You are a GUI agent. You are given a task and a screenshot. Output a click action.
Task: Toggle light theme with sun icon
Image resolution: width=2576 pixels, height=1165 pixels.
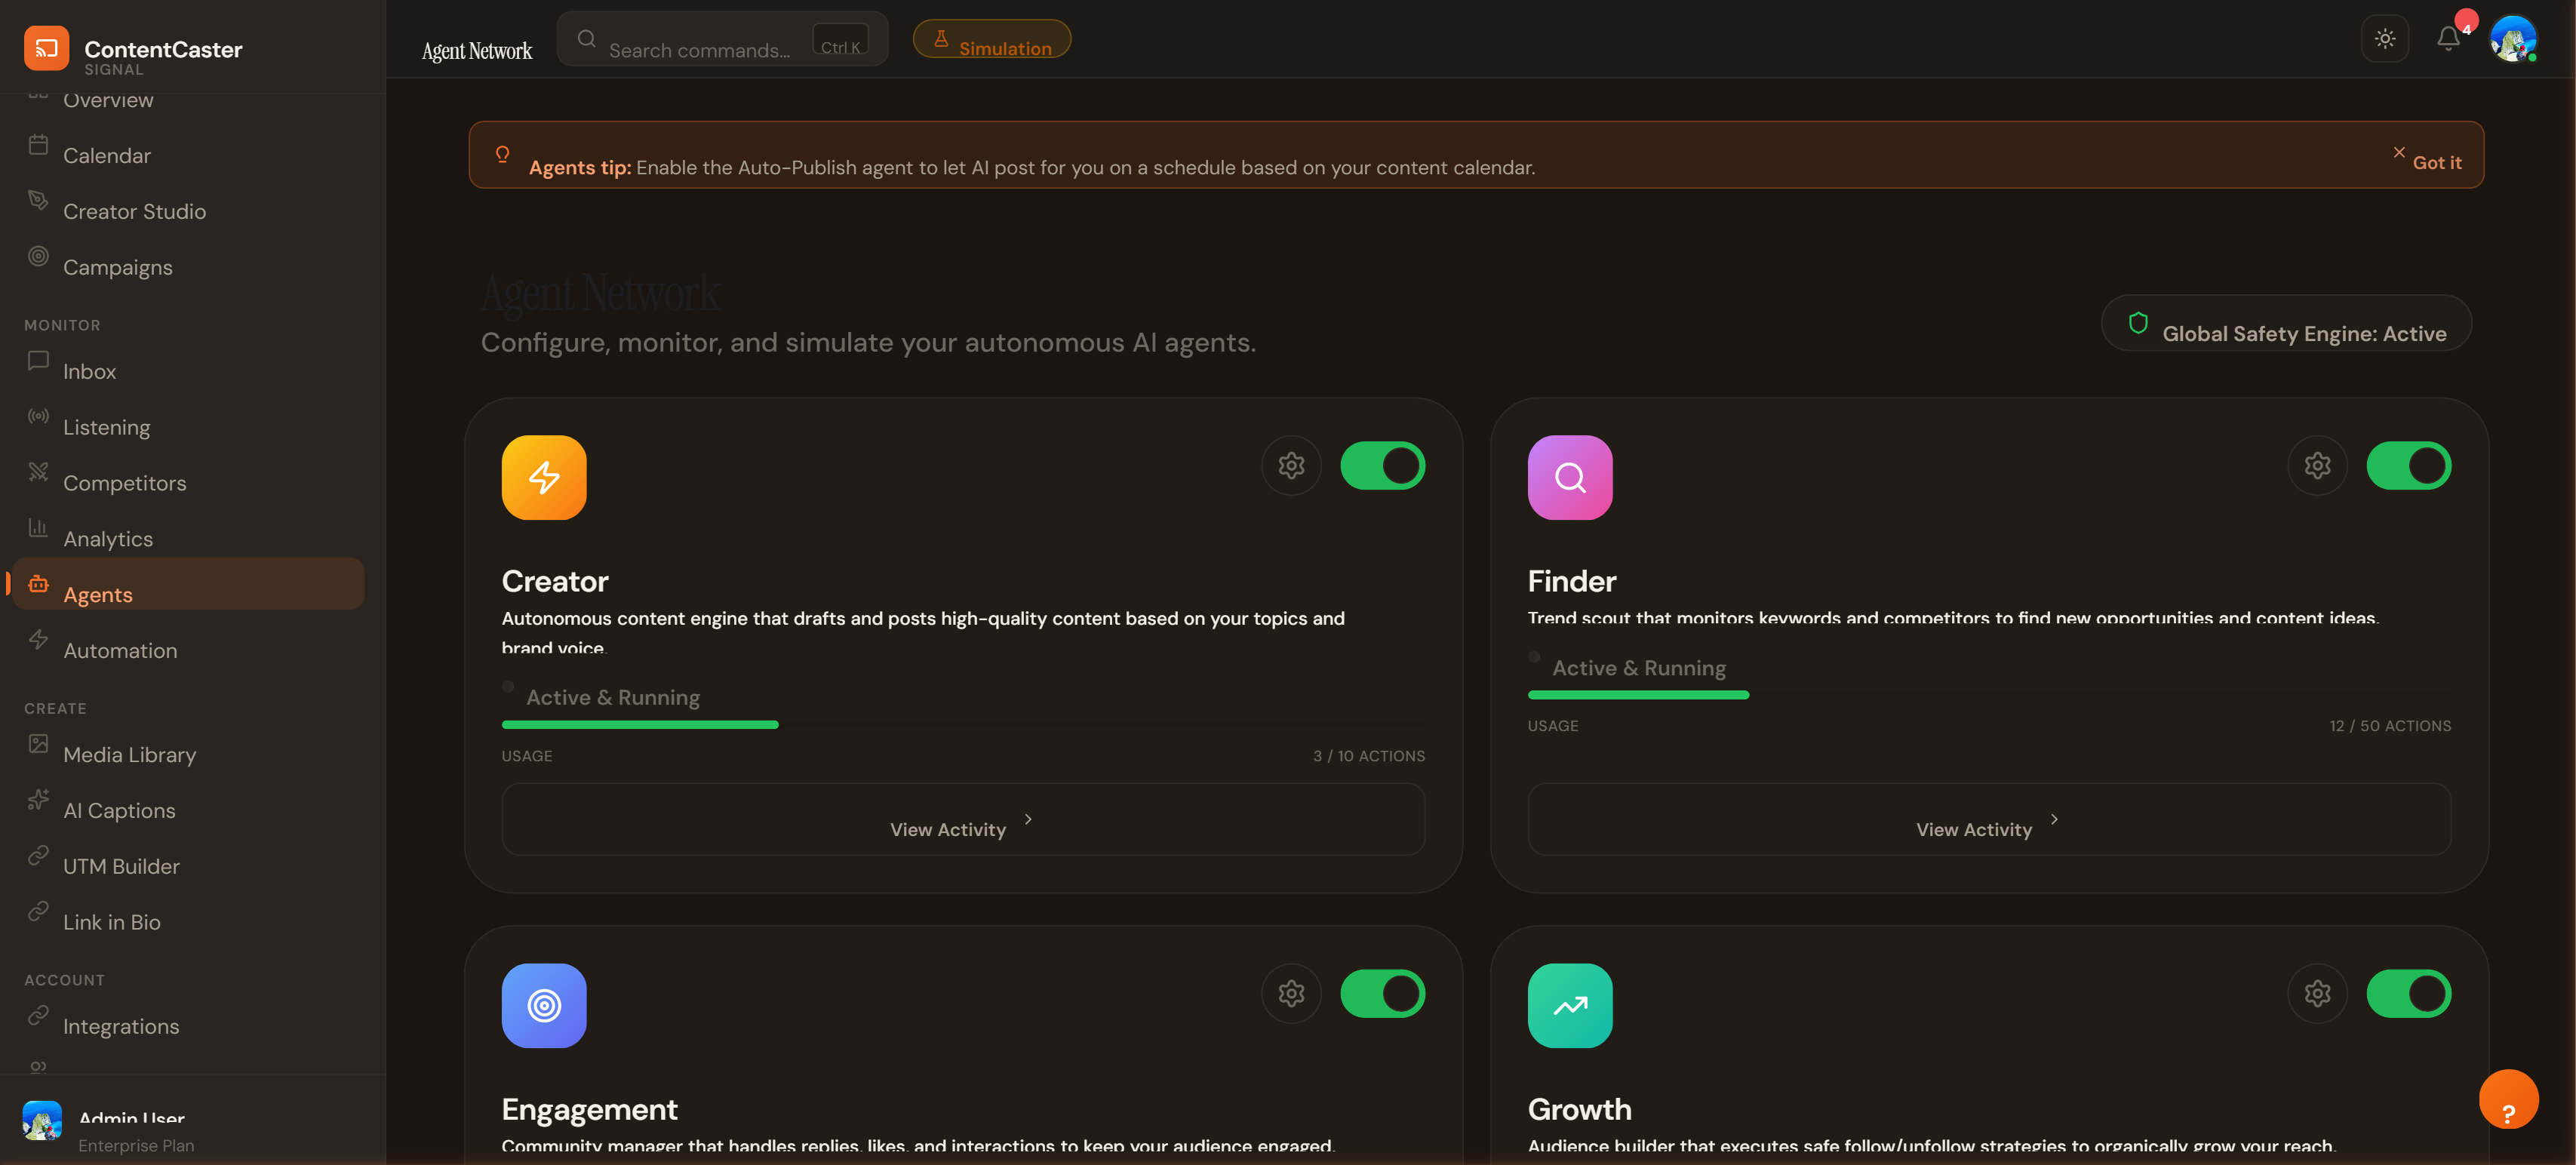click(x=2385, y=39)
